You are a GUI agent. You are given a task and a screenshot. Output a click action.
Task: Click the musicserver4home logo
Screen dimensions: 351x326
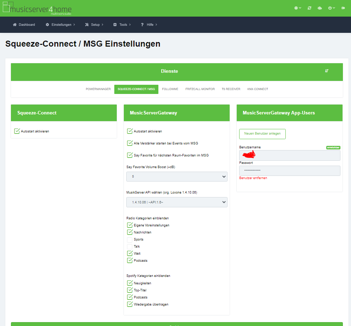point(37,8)
